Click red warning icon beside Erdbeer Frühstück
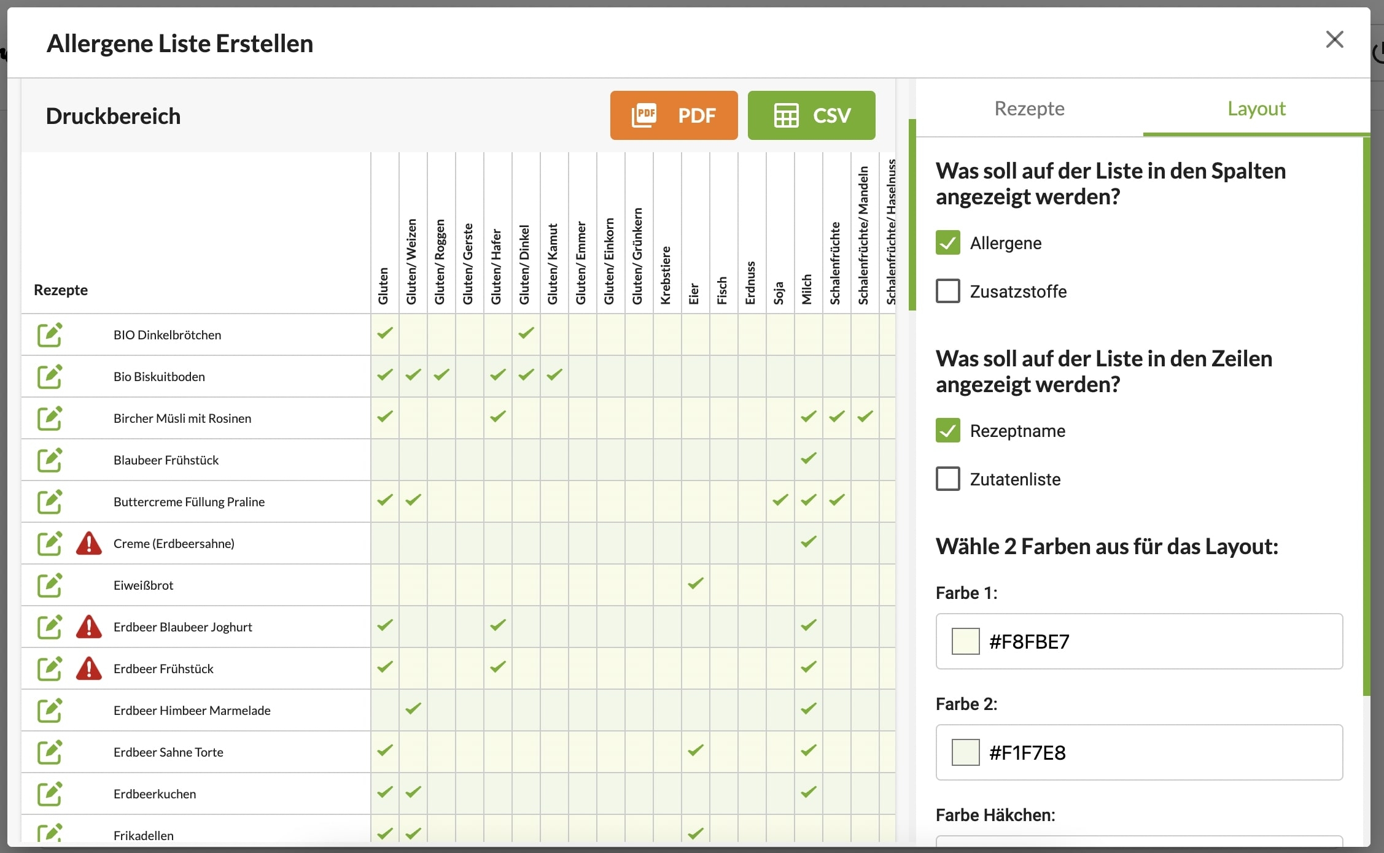The height and width of the screenshot is (853, 1384). click(x=89, y=669)
